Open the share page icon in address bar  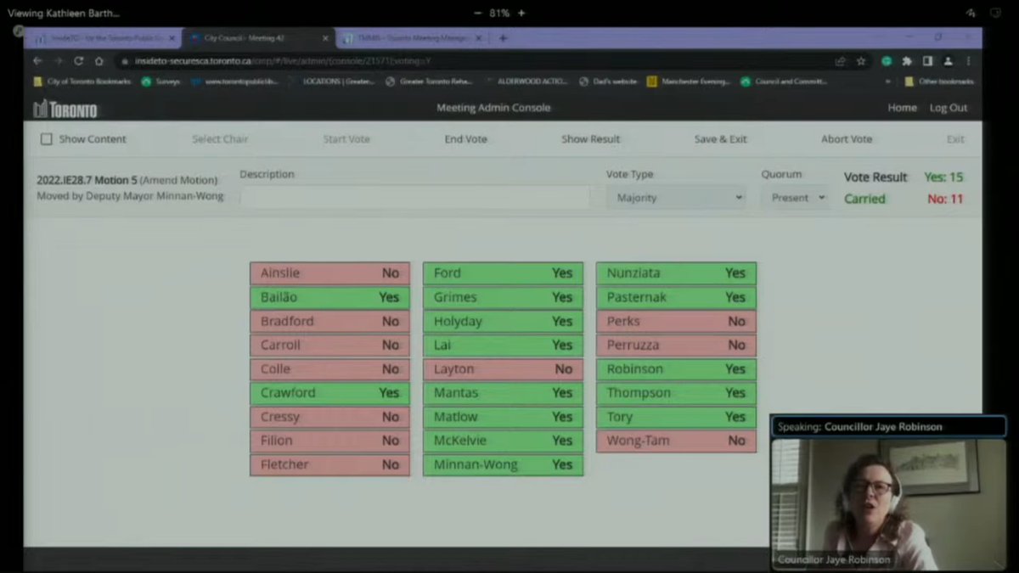coord(841,61)
